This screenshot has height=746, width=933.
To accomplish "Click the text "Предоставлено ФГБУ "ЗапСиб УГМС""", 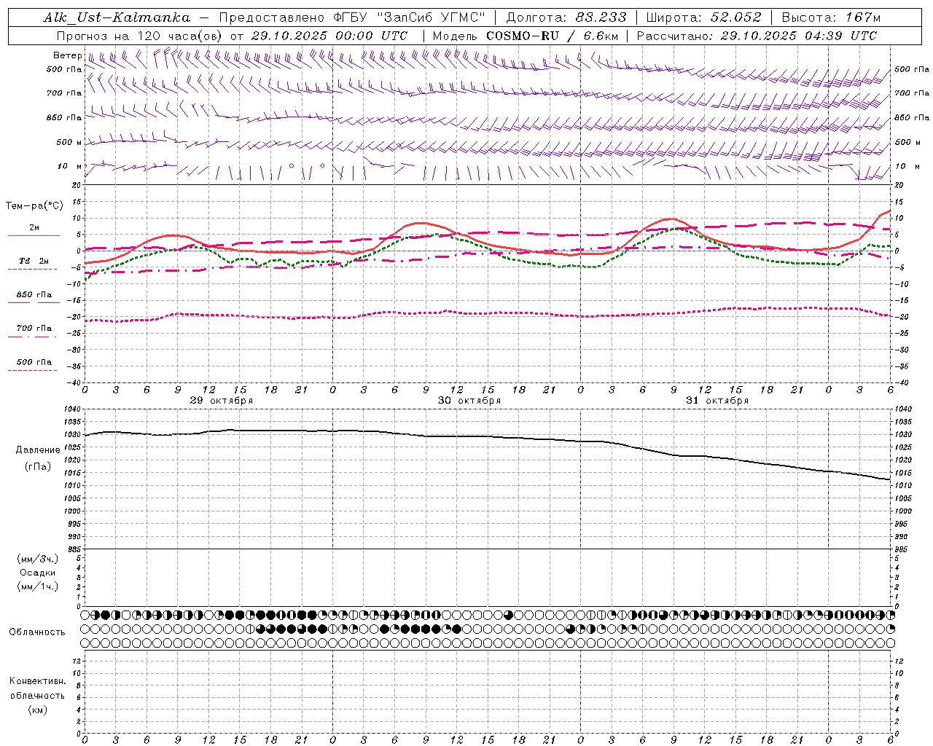I will pyautogui.click(x=352, y=17).
